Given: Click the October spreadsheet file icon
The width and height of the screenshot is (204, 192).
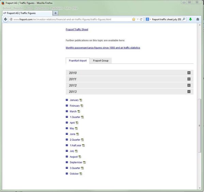Looking at the screenshot, I should [81, 174].
